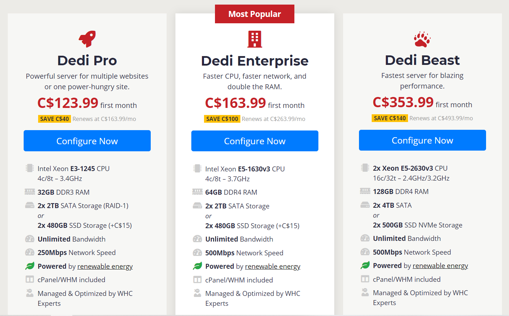Click the gauge icon beside Unlimited Bandwidth in Dedi Beast
This screenshot has width=509, height=316.
point(365,238)
